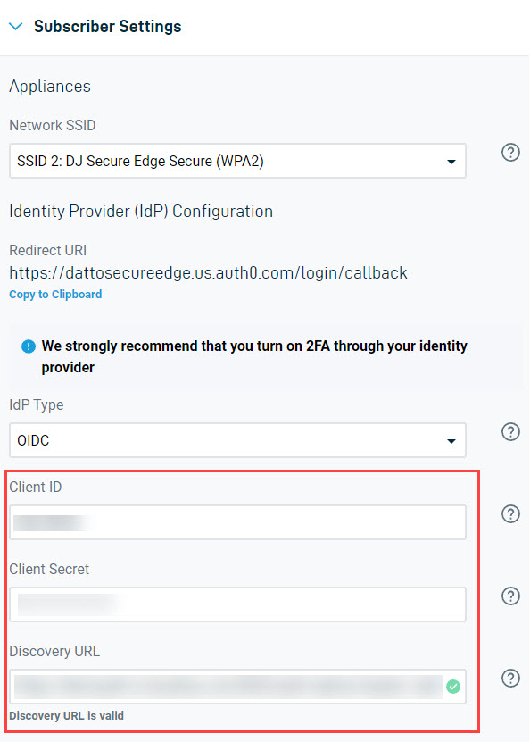Click inside the Client ID input field

[x=237, y=522]
